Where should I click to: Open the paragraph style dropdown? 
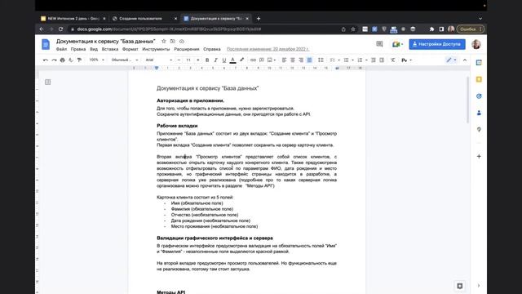(125, 60)
